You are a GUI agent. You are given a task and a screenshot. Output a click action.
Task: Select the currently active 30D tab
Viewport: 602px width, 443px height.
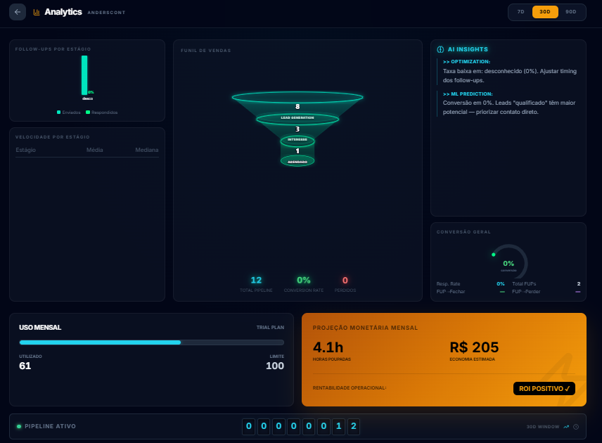[545, 12]
